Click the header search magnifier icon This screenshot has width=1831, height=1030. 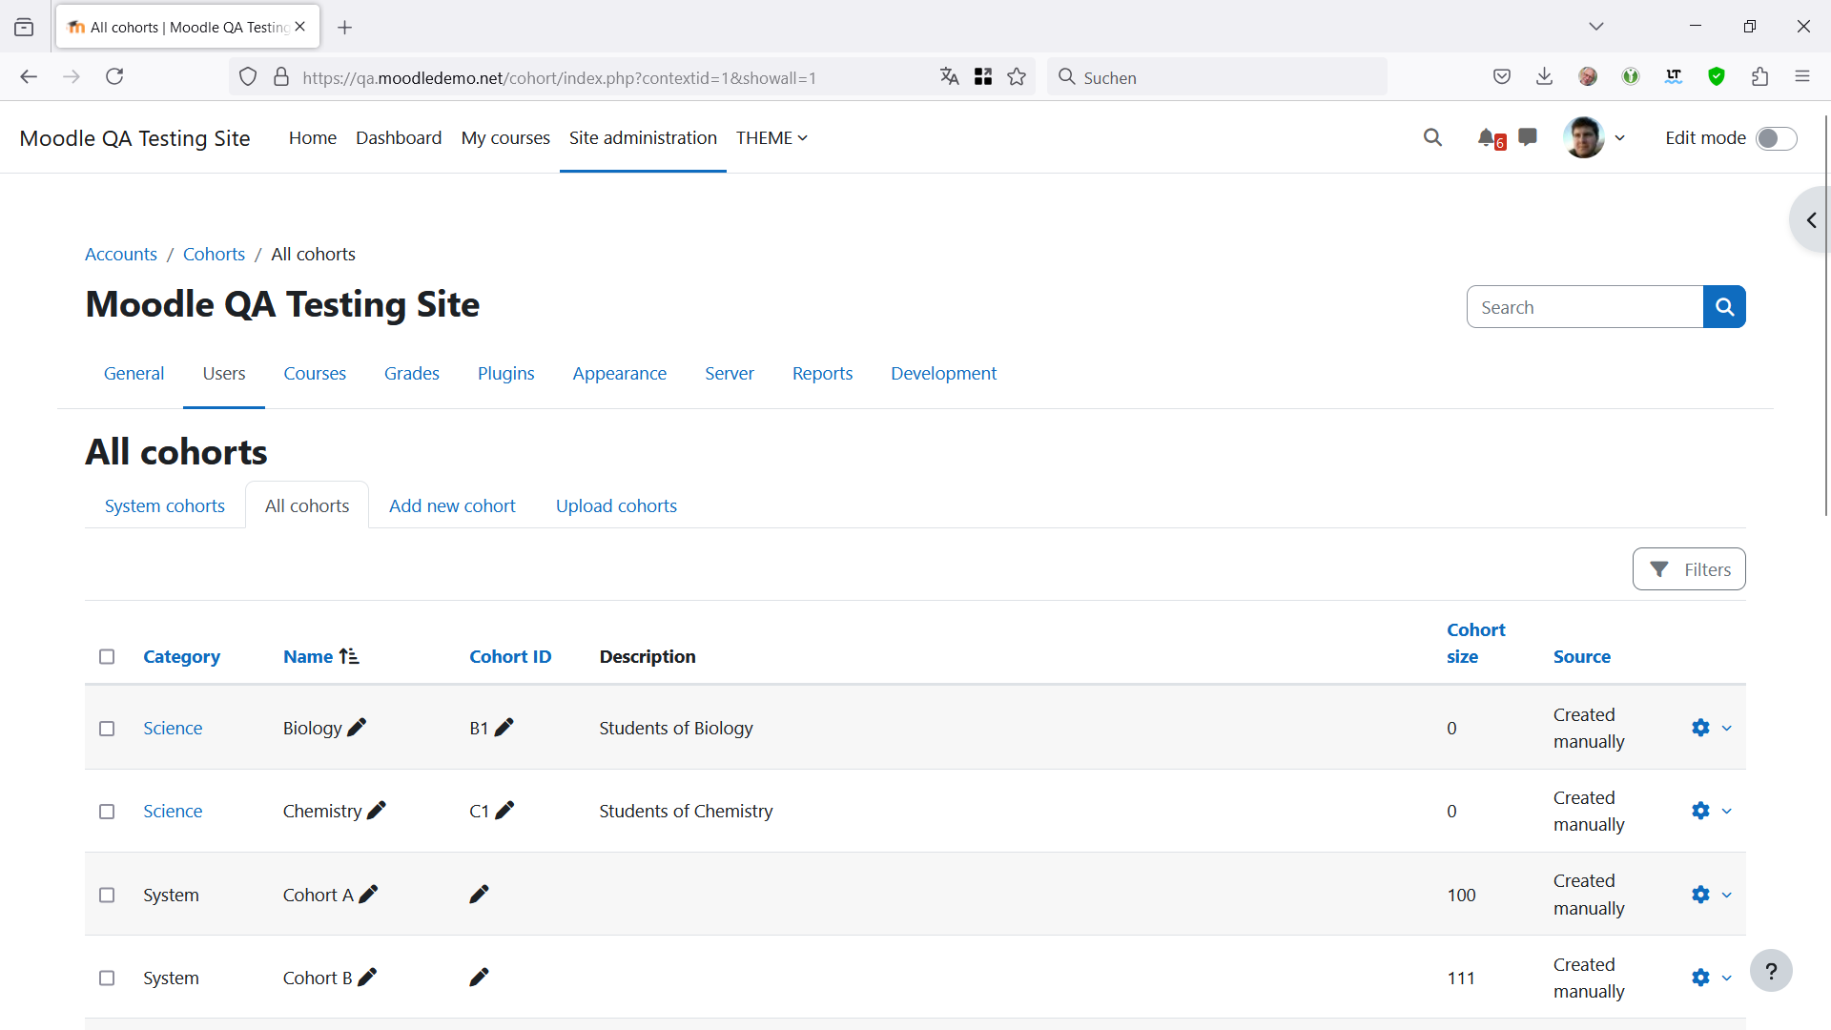[x=1432, y=137]
